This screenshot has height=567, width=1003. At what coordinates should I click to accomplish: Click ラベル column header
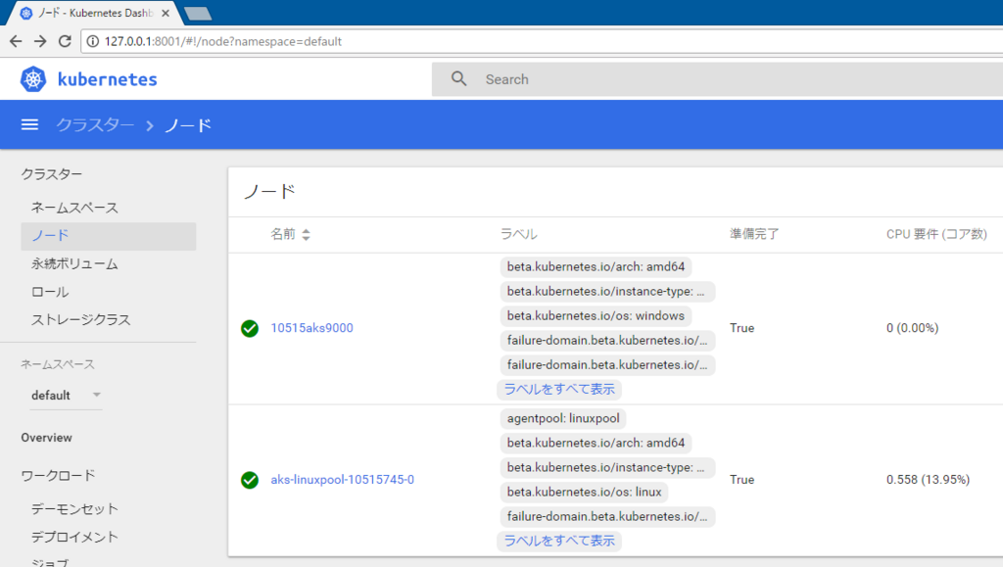pyautogui.click(x=519, y=235)
